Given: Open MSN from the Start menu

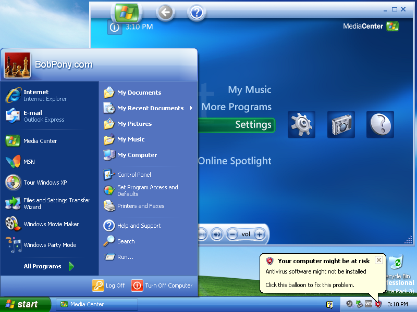Looking at the screenshot, I should coord(50,162).
